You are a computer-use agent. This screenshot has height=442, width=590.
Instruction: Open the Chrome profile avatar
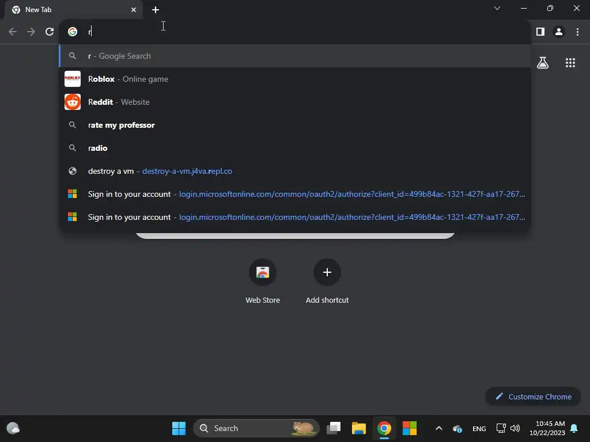pos(559,32)
